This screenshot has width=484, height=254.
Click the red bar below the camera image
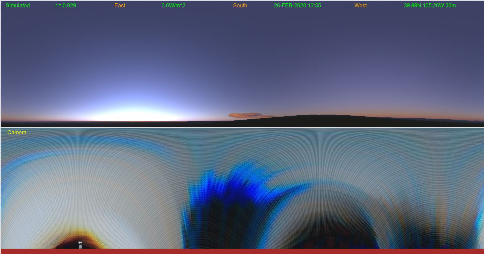pyautogui.click(x=242, y=251)
